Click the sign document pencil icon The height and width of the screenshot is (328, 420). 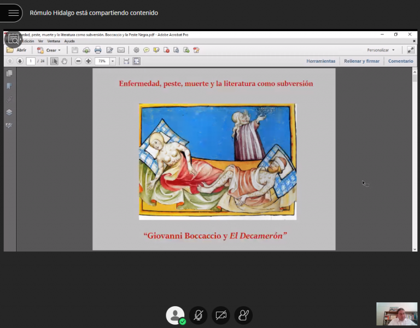[196, 50]
